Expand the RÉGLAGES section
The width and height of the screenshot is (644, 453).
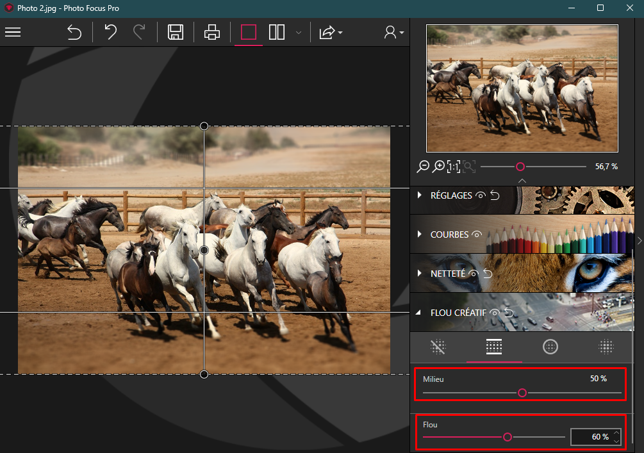[419, 195]
